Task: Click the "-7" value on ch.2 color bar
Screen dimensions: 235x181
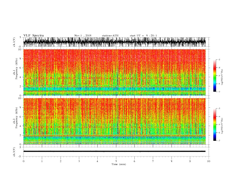Action: tap(219, 140)
